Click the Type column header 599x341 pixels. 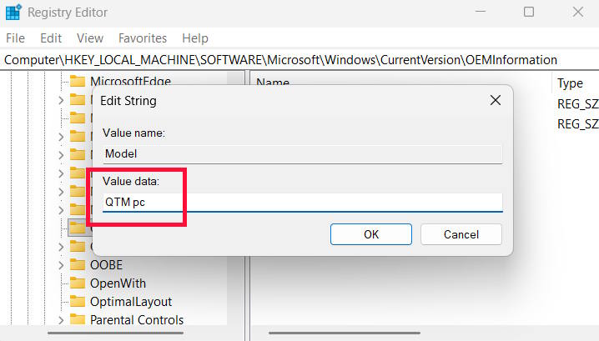[x=570, y=83]
